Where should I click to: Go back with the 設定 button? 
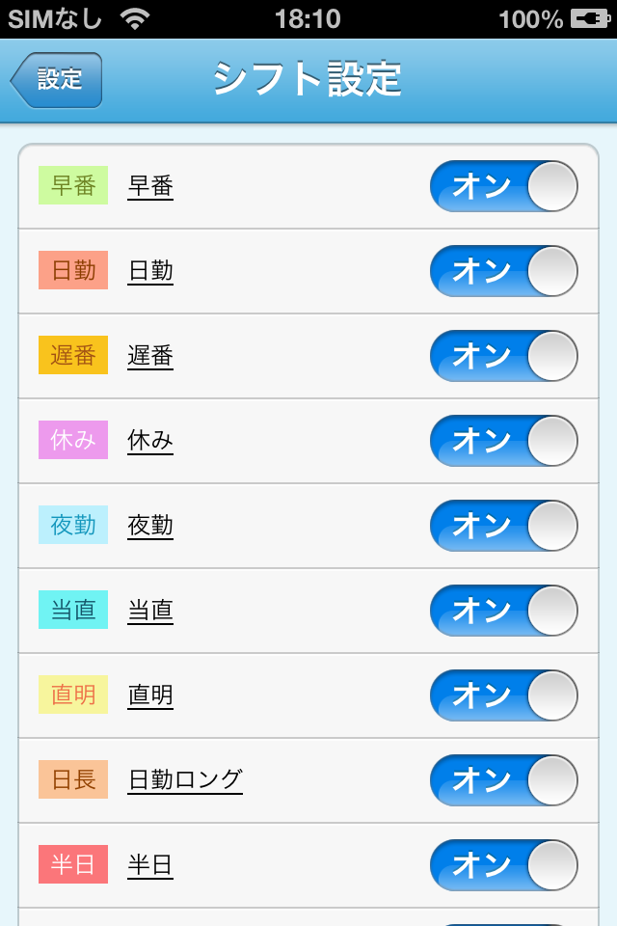tap(56, 80)
